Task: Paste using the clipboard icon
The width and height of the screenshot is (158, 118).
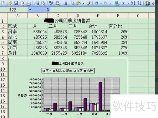Action: coord(79,3)
